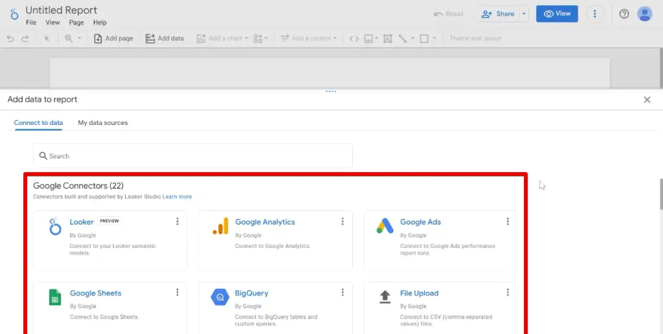Image resolution: width=663 pixels, height=334 pixels.
Task: Click Add page in toolbar
Action: (113, 38)
